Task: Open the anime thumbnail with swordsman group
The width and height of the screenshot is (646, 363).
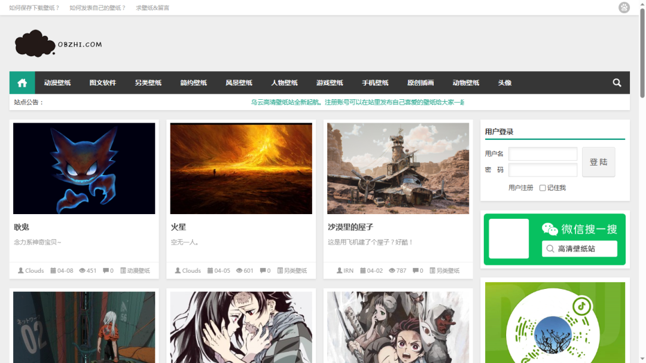Action: [x=398, y=328]
